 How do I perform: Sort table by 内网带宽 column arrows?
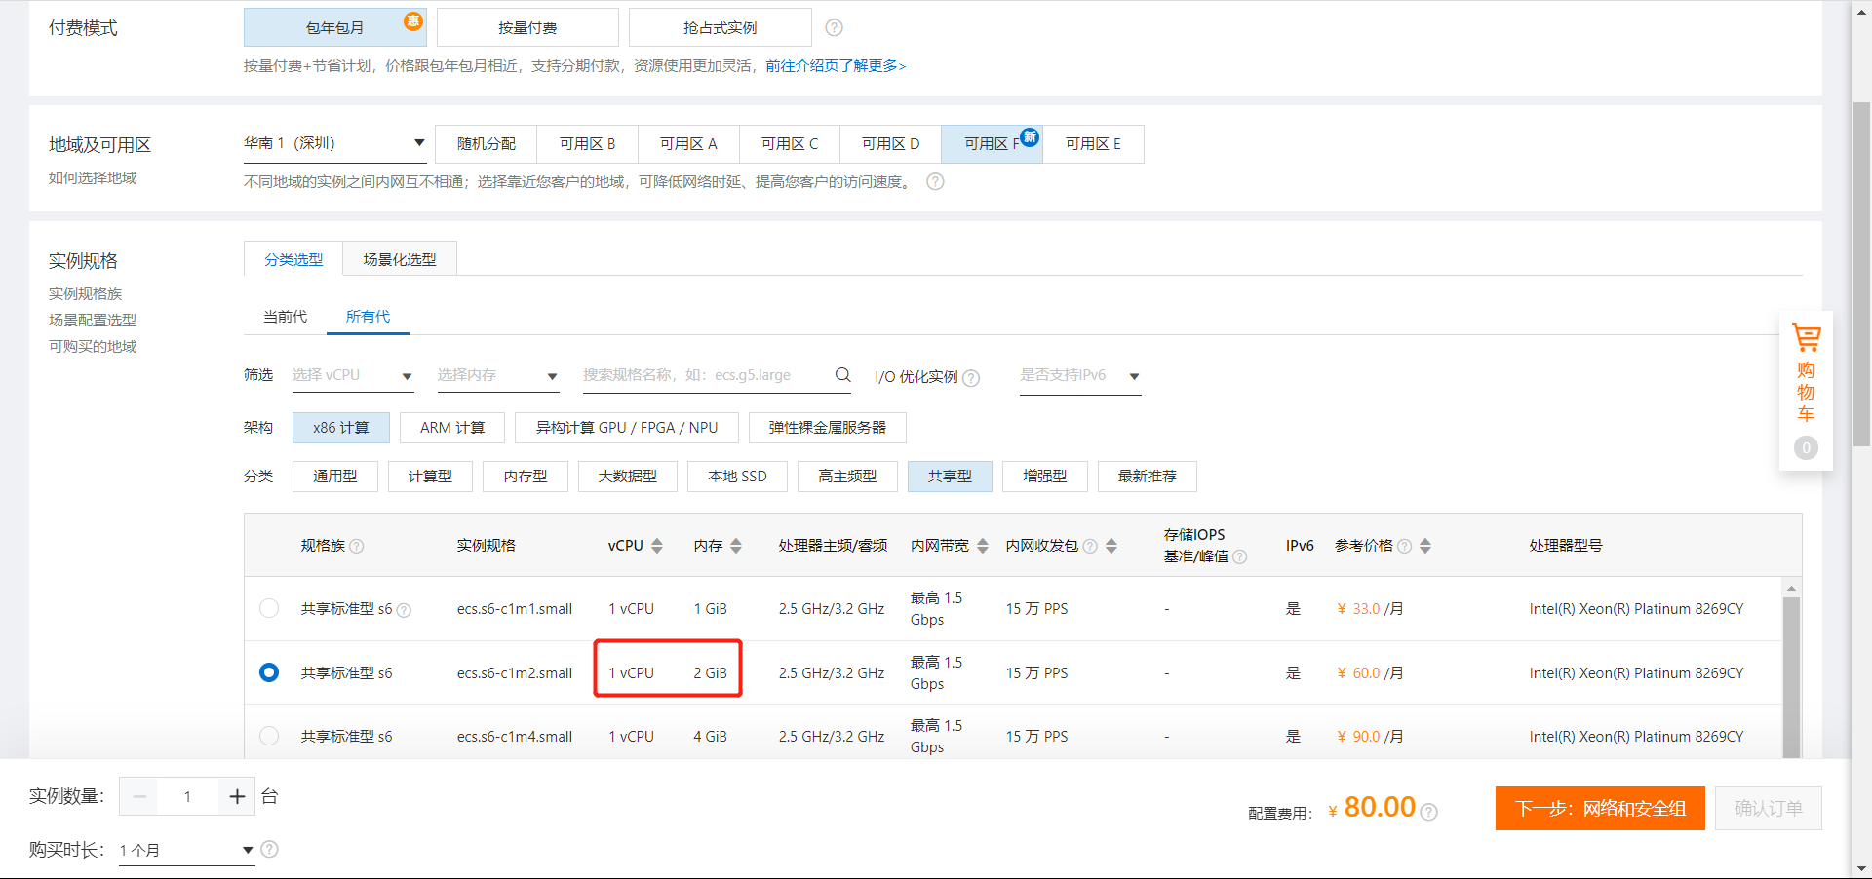[982, 546]
